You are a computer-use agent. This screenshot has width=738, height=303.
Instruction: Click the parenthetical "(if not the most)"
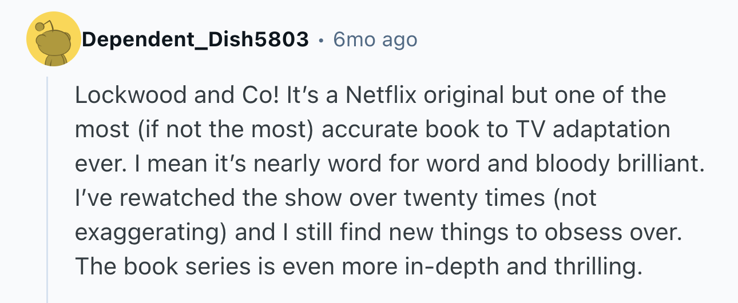click(227, 130)
